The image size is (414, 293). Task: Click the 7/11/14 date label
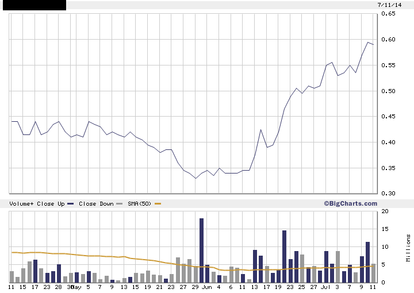click(388, 5)
